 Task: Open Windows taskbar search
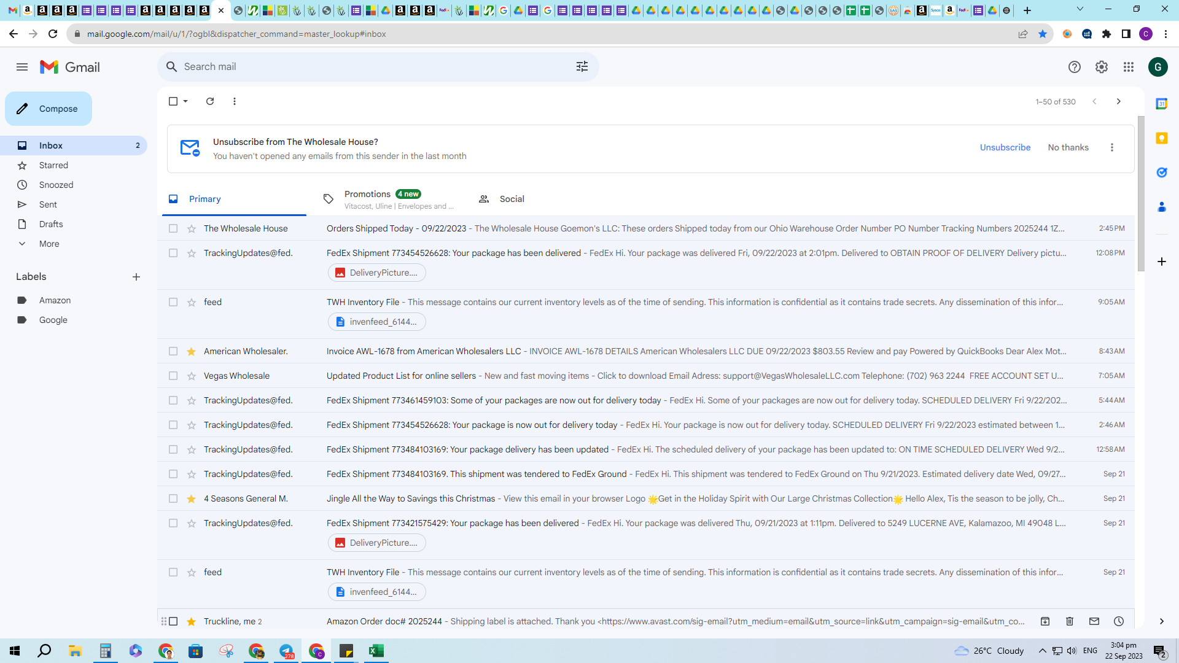click(x=44, y=651)
